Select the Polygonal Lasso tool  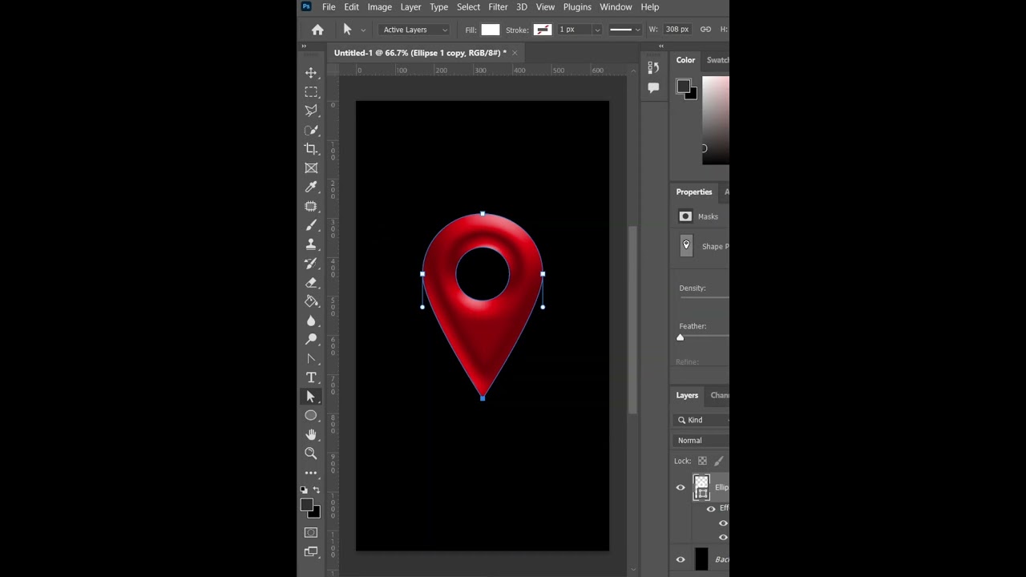[x=311, y=111]
